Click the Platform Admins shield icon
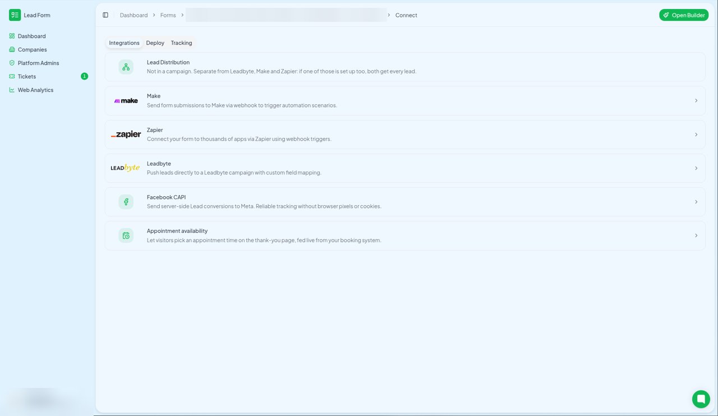 (12, 63)
